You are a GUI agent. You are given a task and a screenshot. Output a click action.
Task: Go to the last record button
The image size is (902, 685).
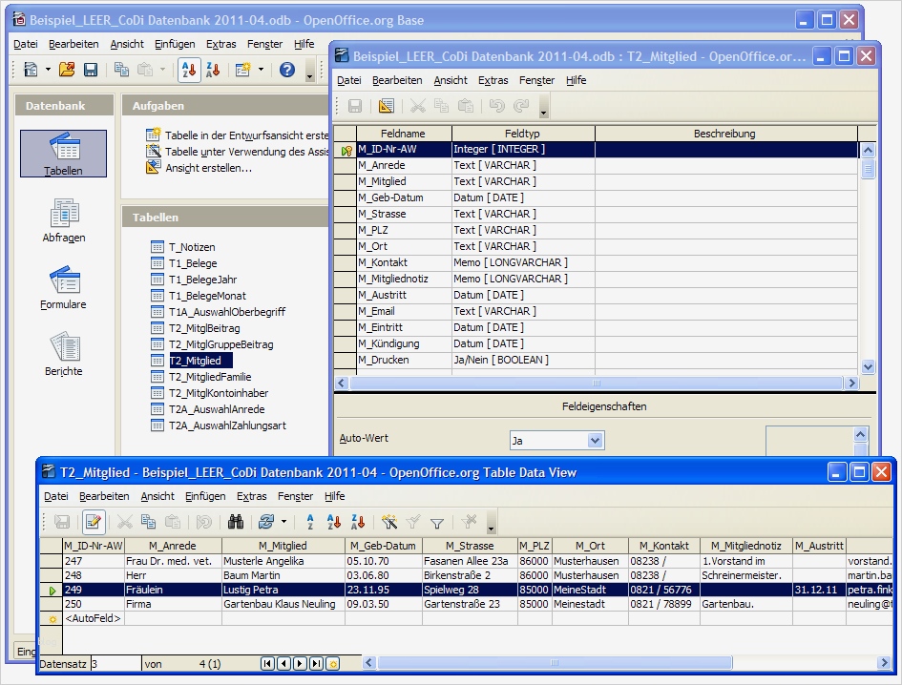click(x=317, y=663)
